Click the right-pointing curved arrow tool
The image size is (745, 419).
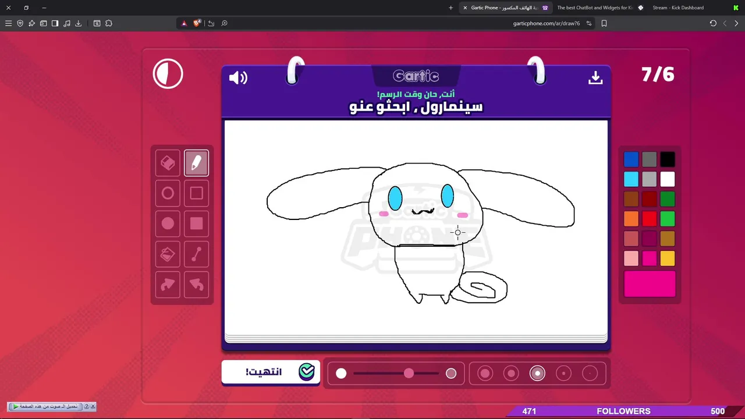click(168, 285)
